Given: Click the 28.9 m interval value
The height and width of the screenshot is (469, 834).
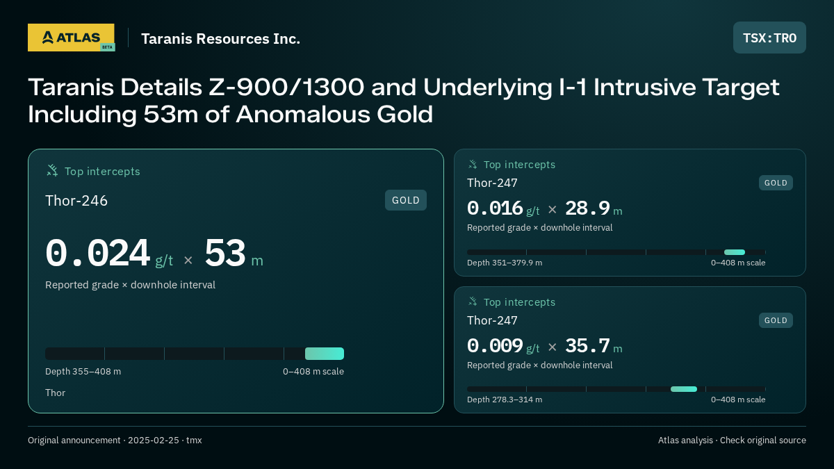Looking at the screenshot, I should pos(587,208).
